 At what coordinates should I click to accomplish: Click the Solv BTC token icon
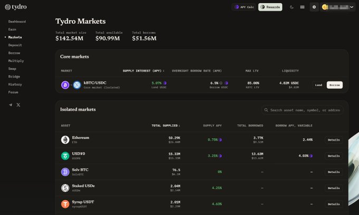click(65, 172)
